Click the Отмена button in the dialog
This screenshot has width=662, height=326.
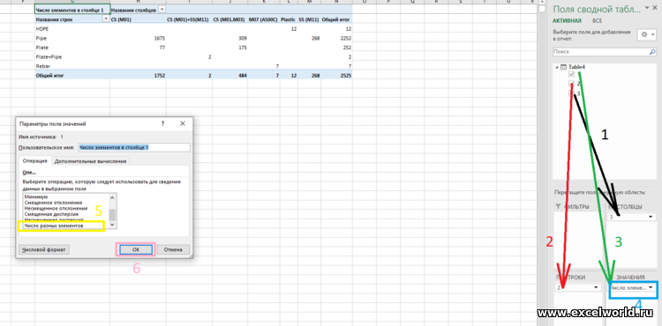coord(174,249)
